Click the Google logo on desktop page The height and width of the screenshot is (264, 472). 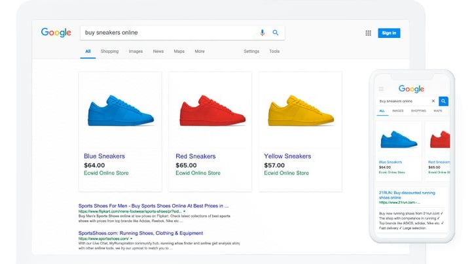click(56, 33)
